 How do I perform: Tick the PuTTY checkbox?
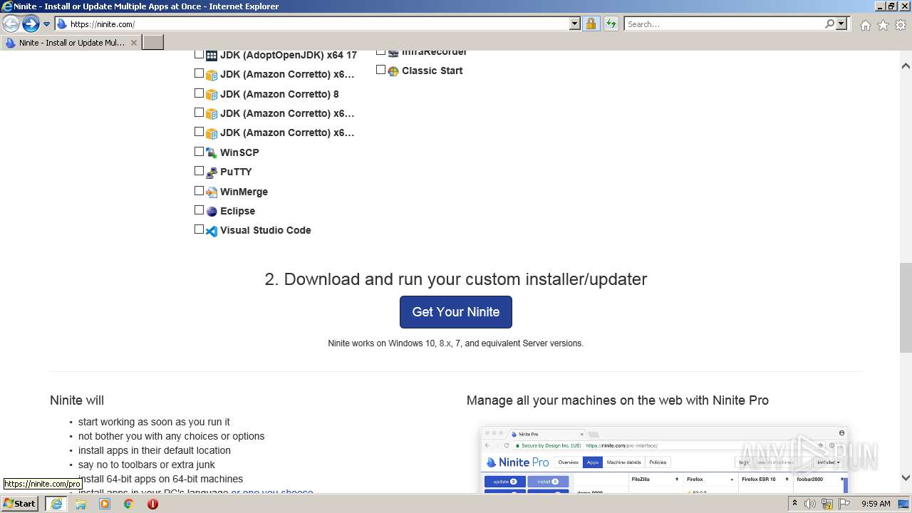[x=199, y=171]
